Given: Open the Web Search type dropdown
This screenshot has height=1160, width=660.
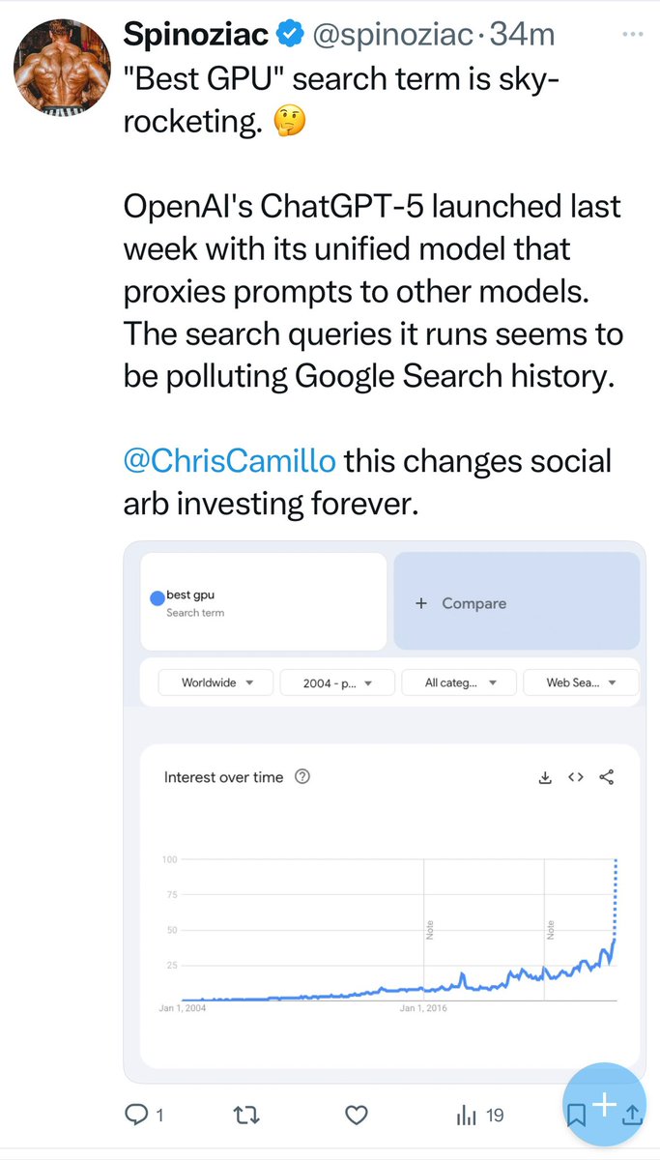Looking at the screenshot, I should click(x=580, y=682).
